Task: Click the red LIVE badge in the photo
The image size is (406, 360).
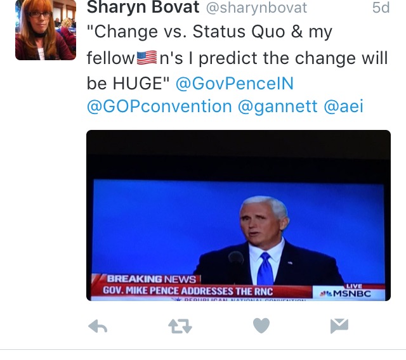Action: [354, 286]
